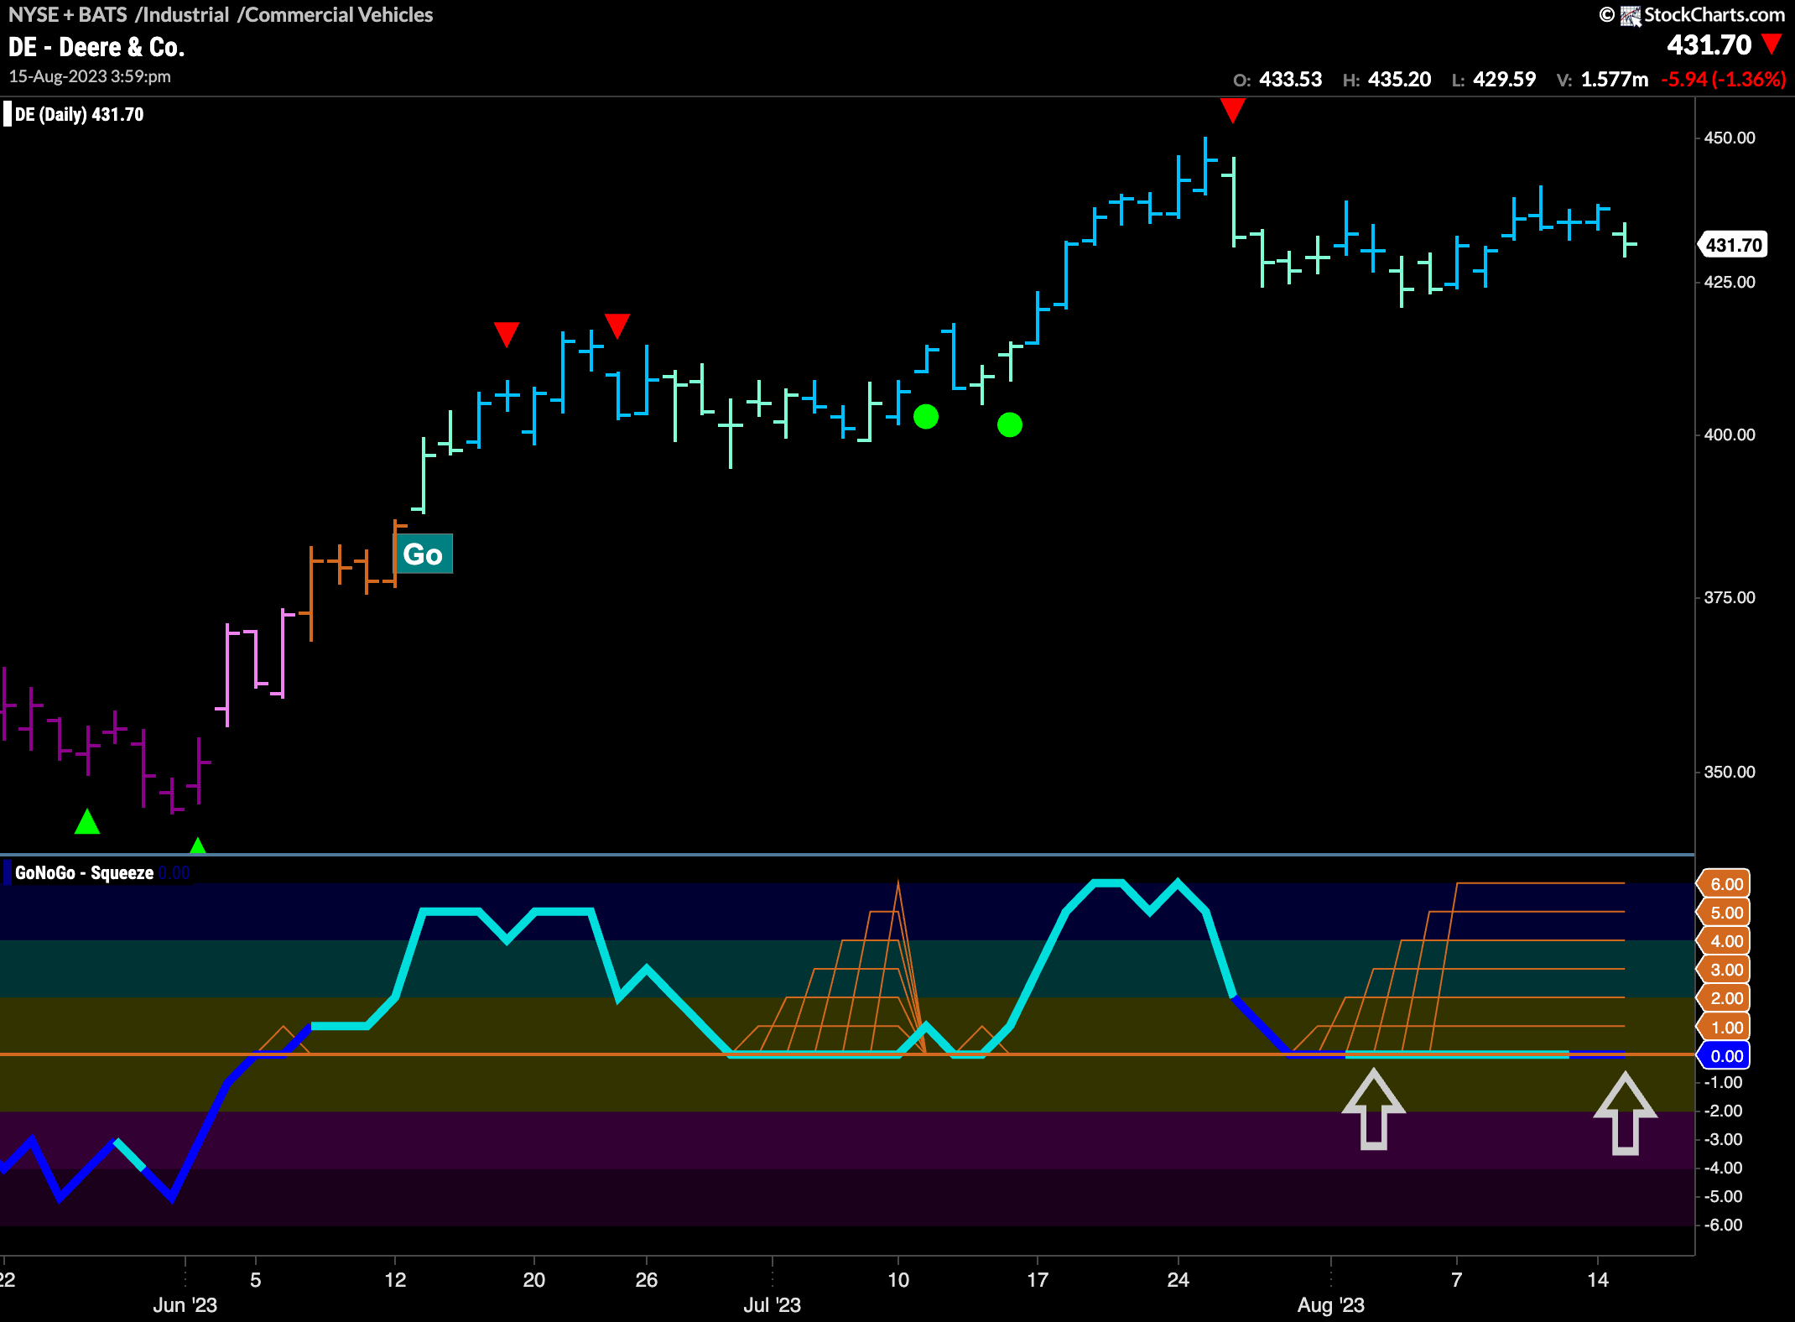Click the 350.00 price axis label

click(x=1730, y=772)
